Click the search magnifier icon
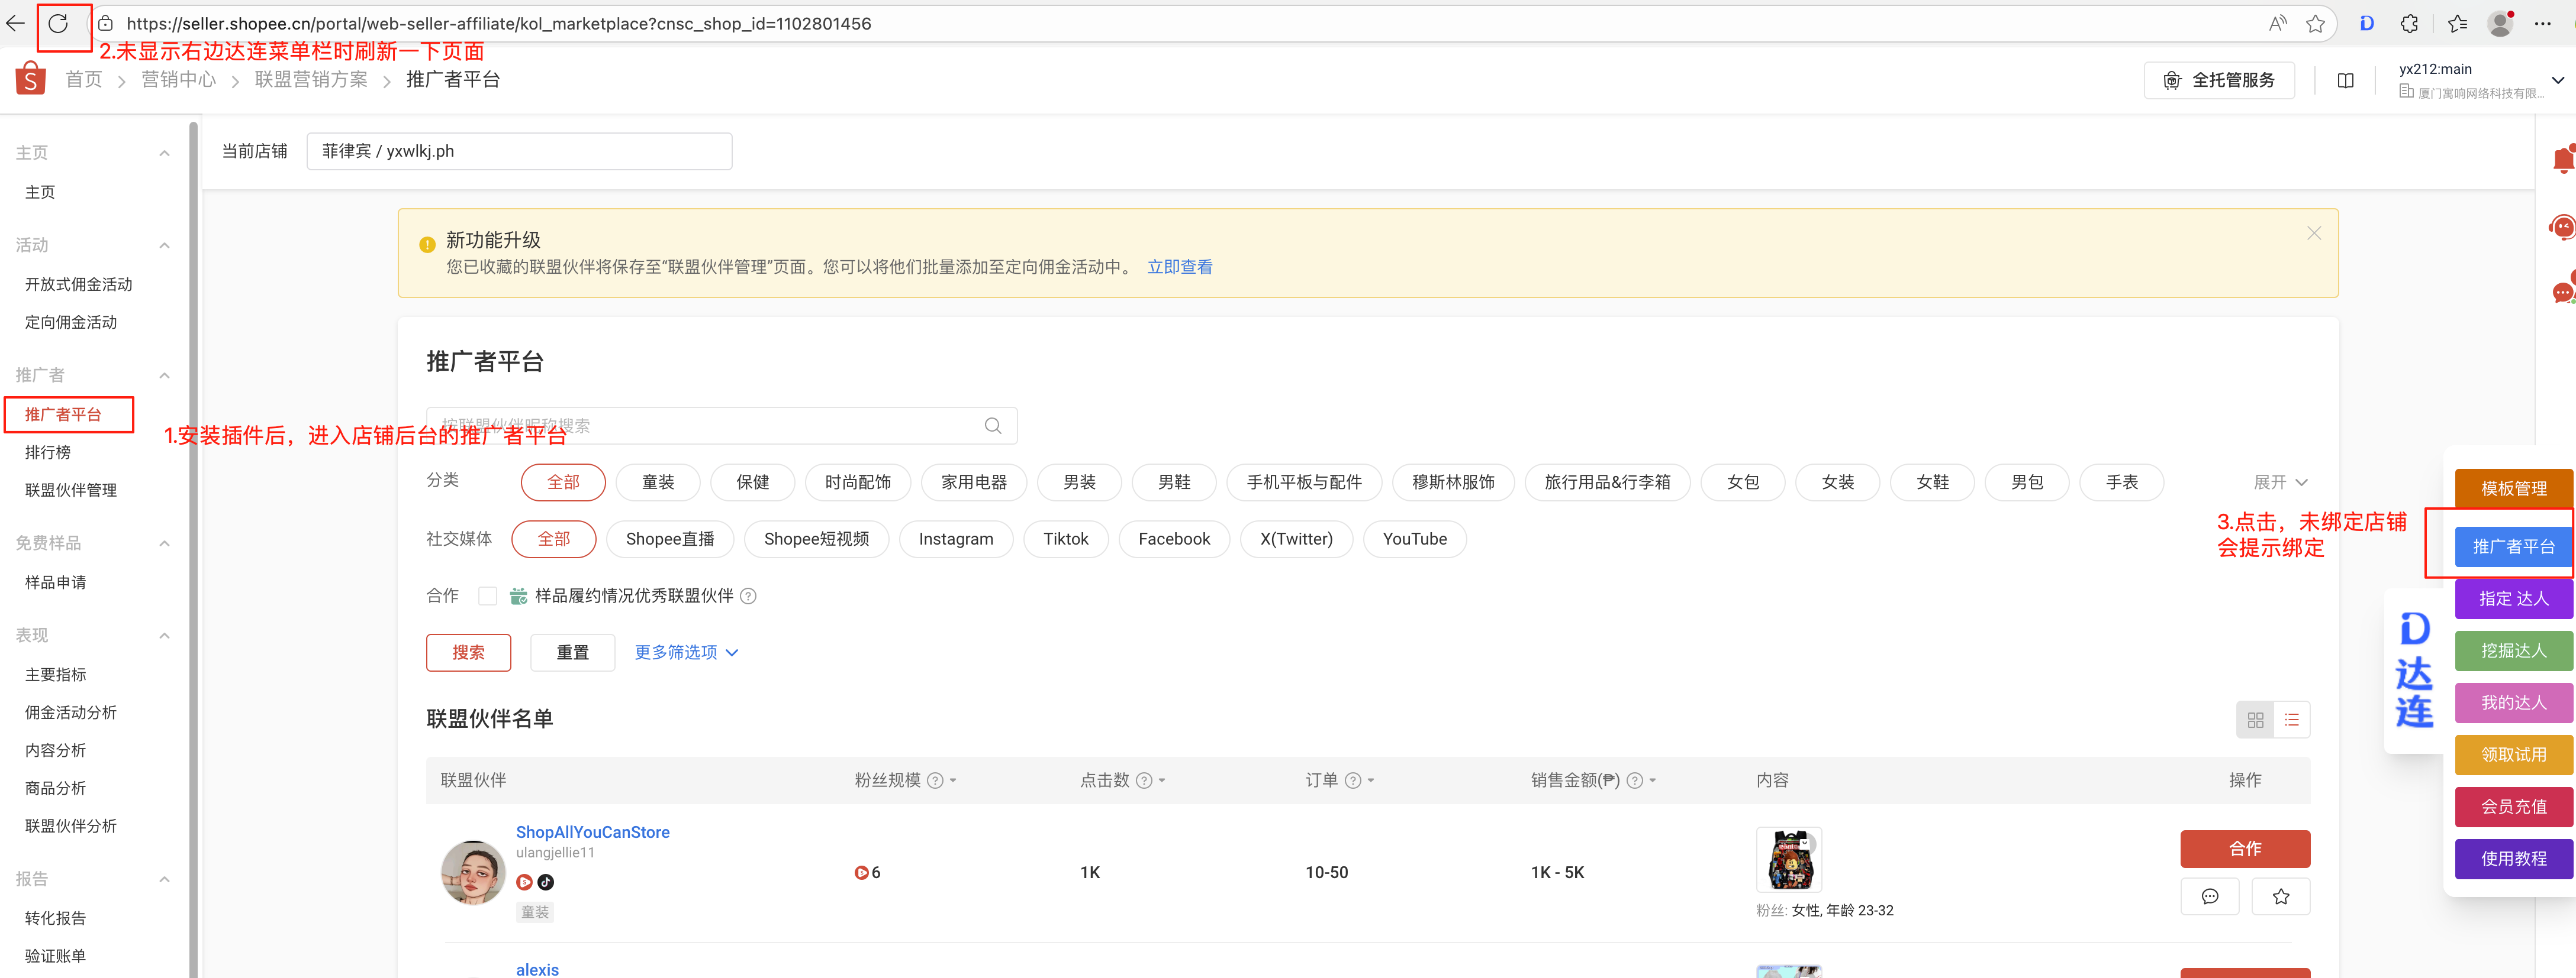 [x=992, y=426]
